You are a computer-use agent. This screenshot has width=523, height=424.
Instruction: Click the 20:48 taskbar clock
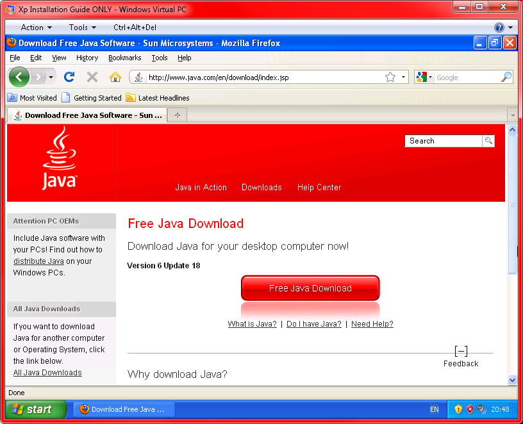tap(500, 409)
